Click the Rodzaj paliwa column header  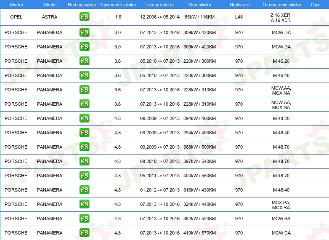pos(82,4)
